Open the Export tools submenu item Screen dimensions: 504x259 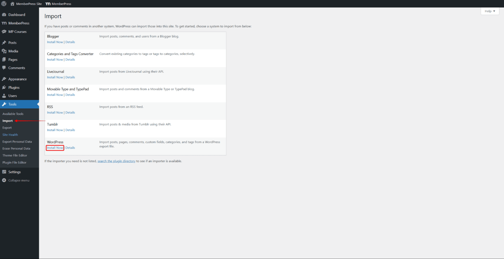(x=7, y=128)
